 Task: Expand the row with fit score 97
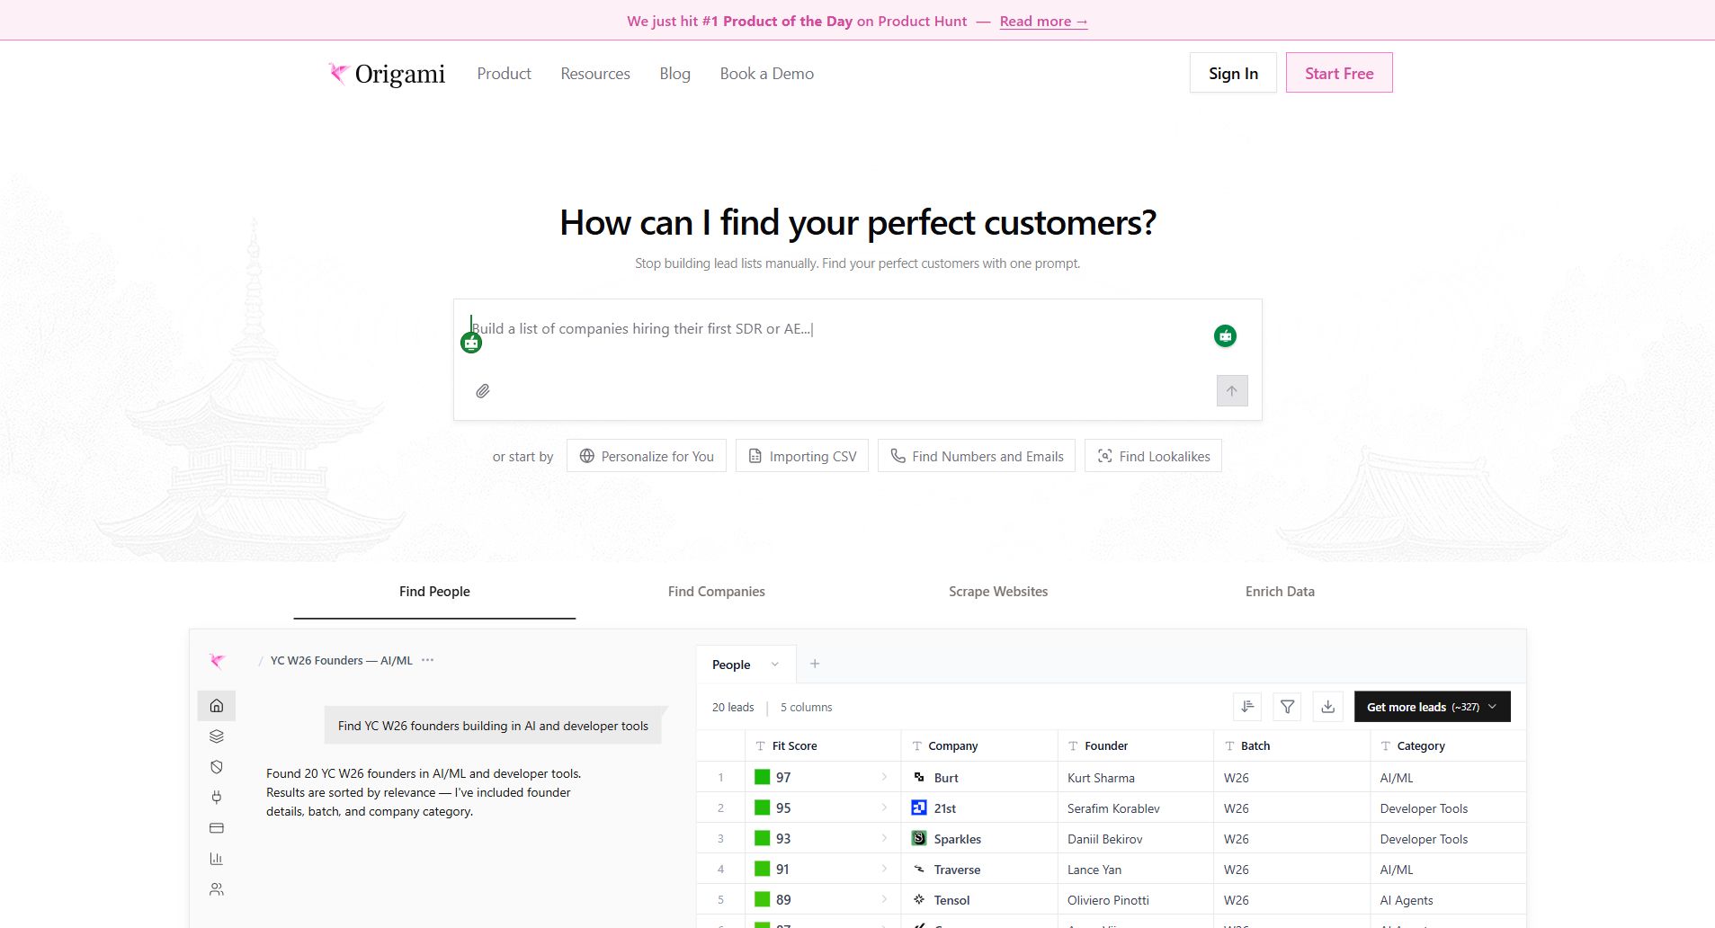[x=884, y=777]
